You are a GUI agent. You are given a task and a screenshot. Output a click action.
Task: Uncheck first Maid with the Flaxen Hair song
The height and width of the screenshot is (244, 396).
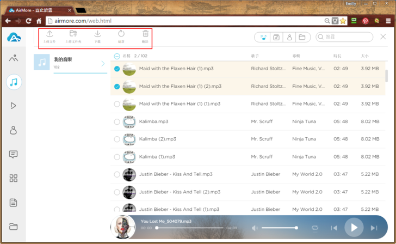pos(117,69)
